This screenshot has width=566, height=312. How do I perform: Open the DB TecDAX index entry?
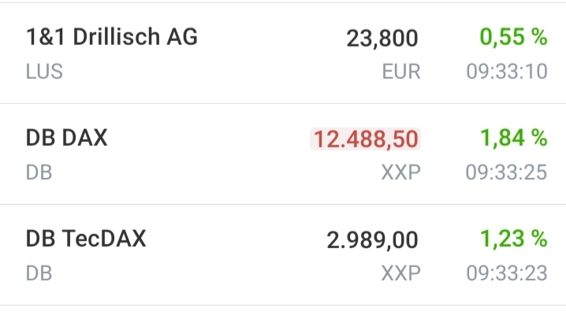(283, 255)
